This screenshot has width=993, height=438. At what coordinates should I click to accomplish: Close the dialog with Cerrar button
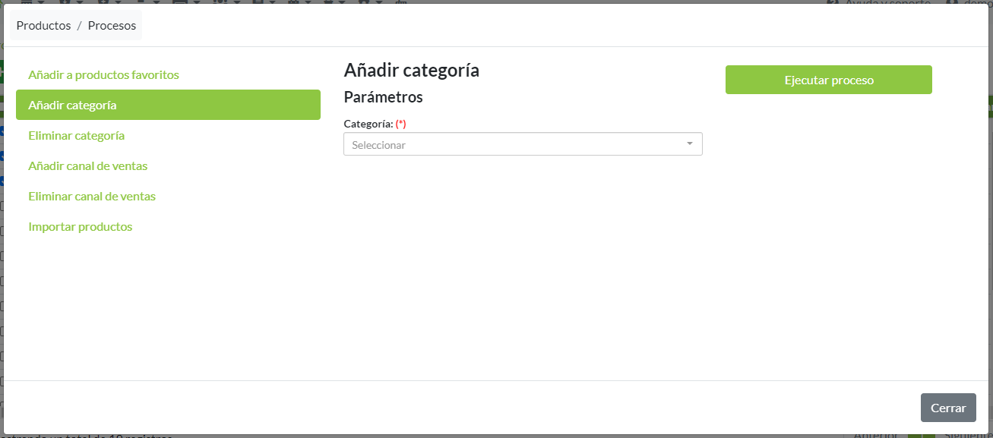click(947, 408)
